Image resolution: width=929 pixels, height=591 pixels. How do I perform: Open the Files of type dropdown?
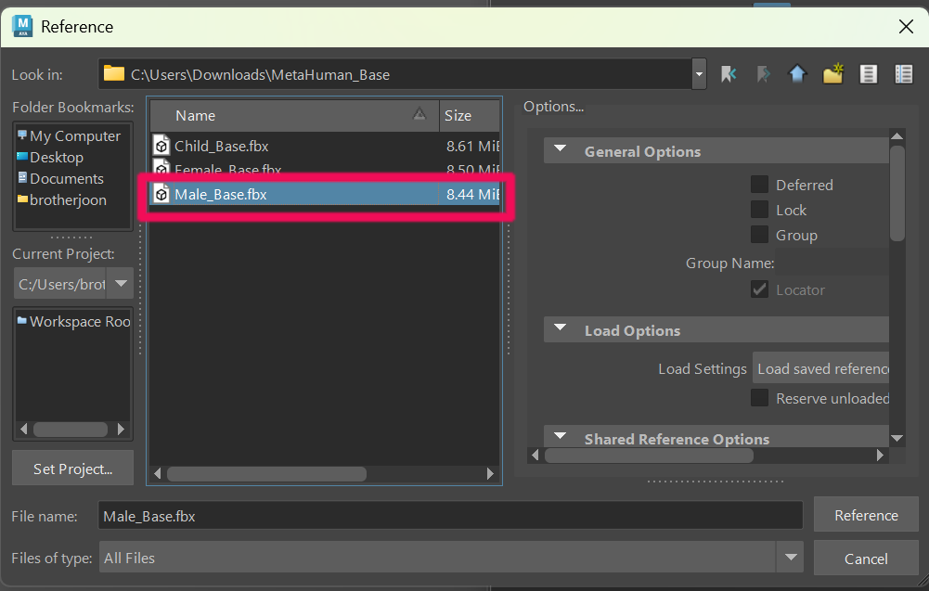coord(790,558)
